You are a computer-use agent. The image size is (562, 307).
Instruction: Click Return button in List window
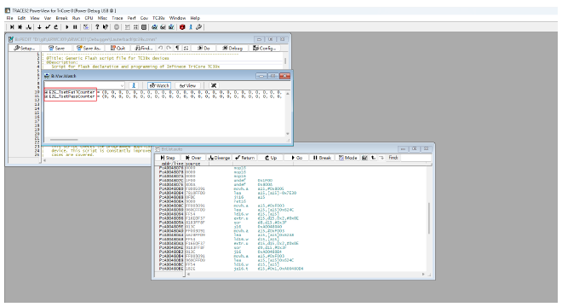244,158
